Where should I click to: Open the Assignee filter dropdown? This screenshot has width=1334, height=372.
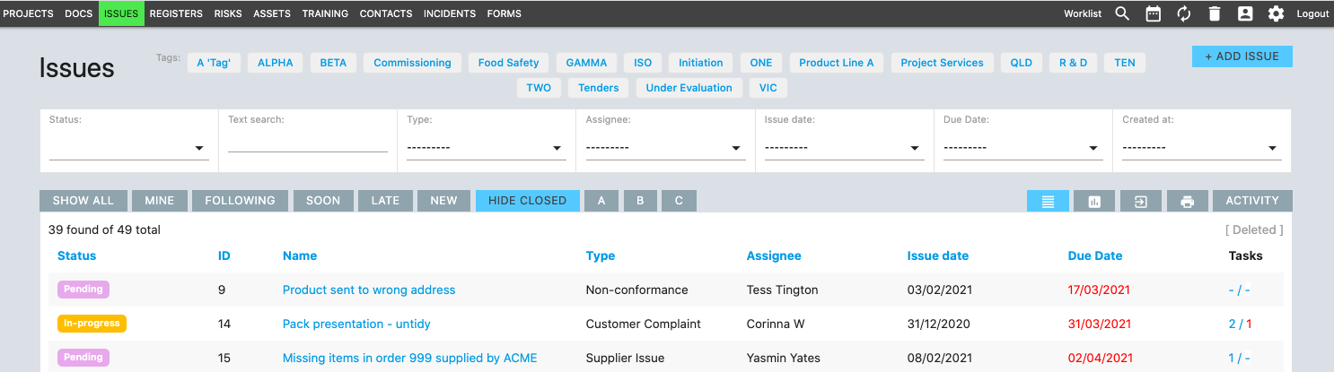click(x=664, y=149)
